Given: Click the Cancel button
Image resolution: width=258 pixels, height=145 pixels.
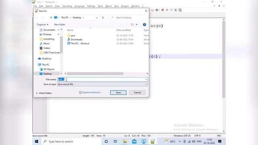Looking at the screenshot, I should pyautogui.click(x=137, y=93).
